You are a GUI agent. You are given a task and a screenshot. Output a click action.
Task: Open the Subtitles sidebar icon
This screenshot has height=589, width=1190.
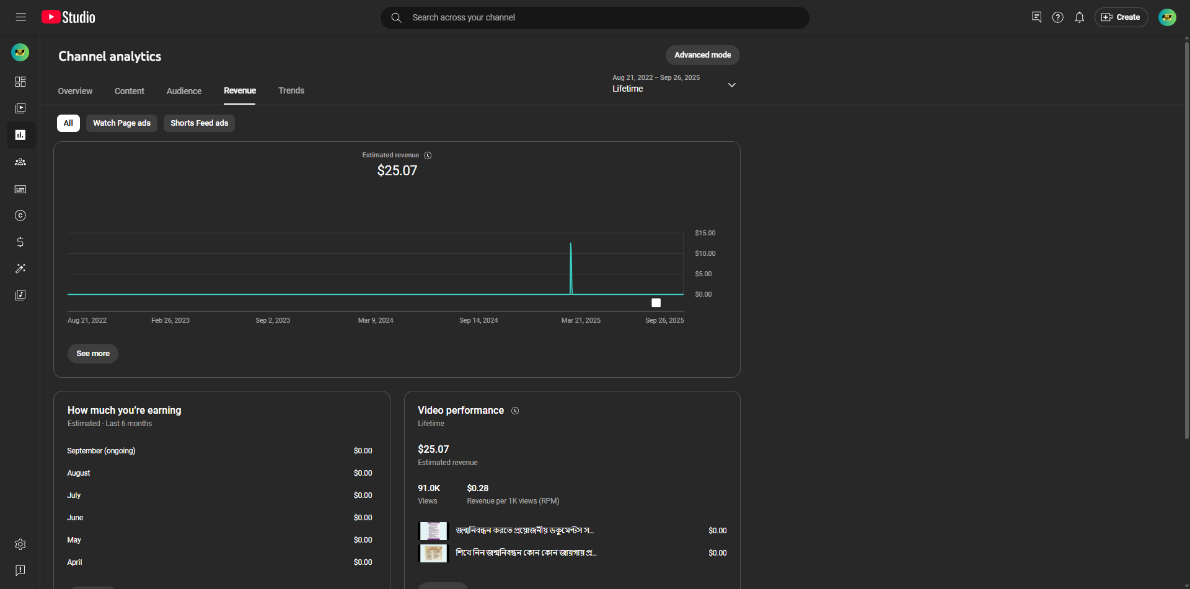click(20, 190)
